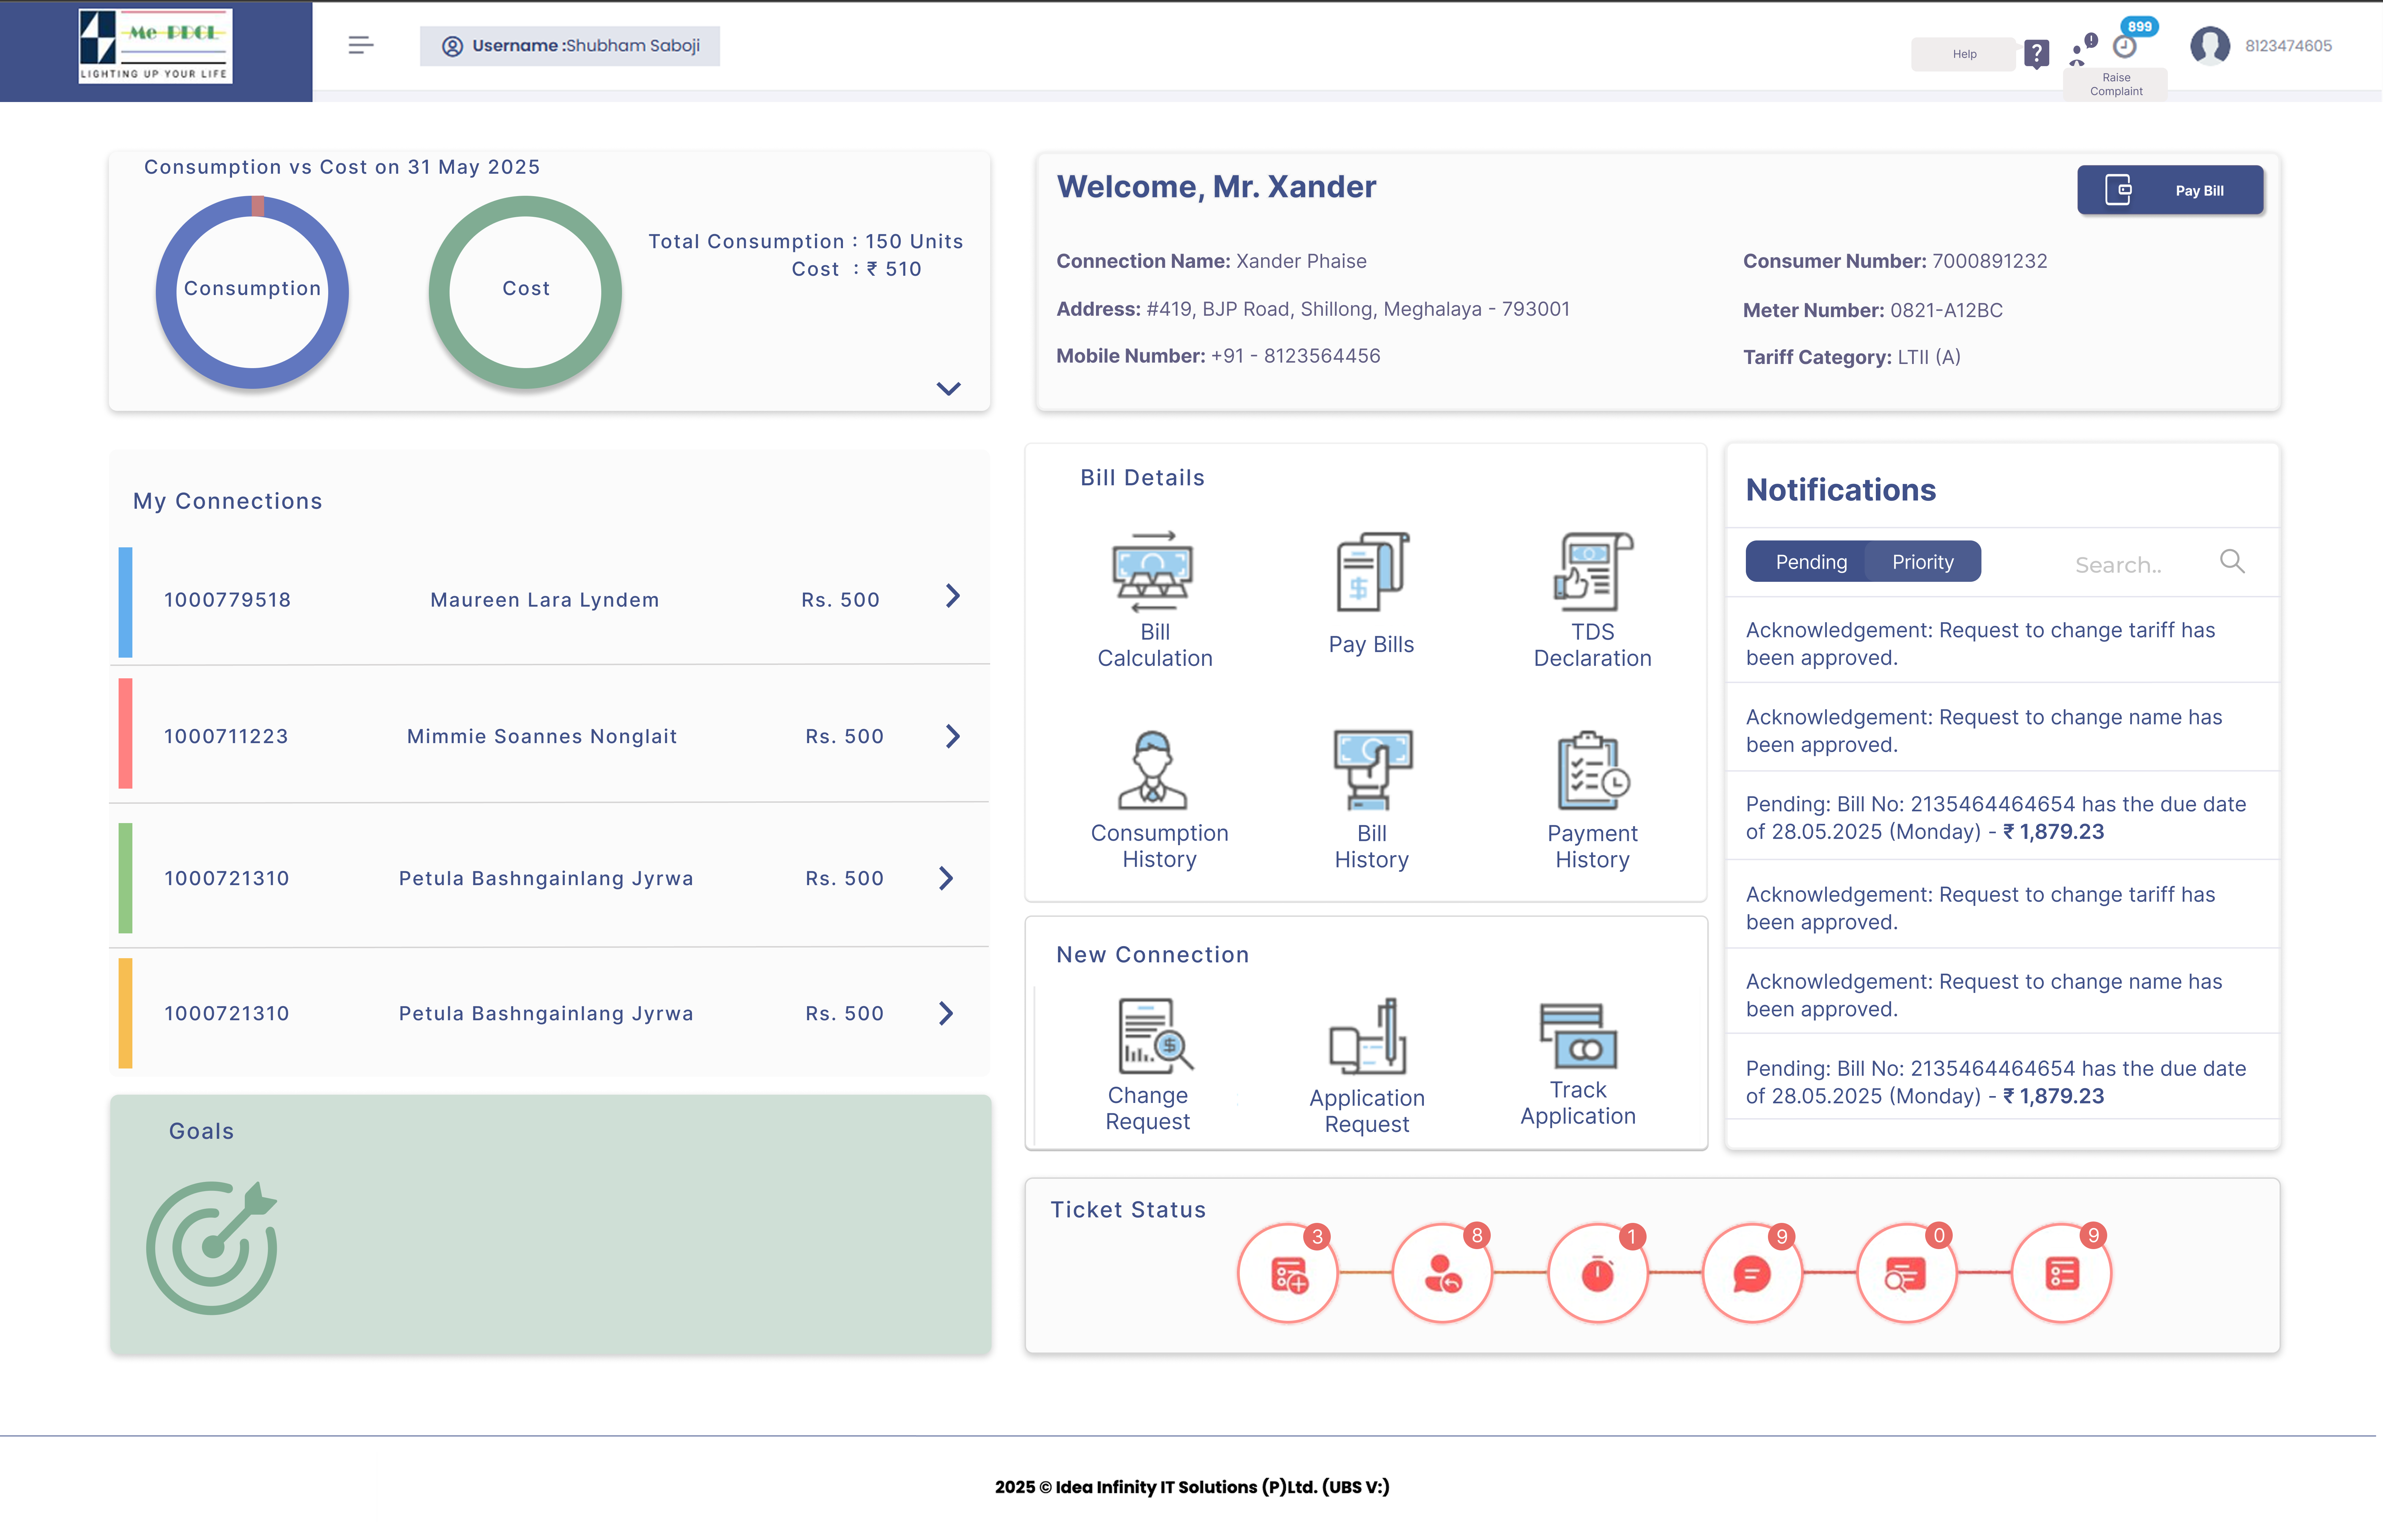Click the user profile avatar
Image resolution: width=2383 pixels, height=1540 pixels.
click(x=2210, y=46)
